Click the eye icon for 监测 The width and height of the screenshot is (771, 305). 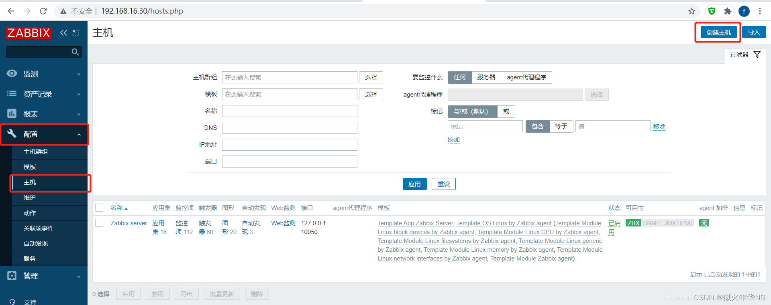[12, 73]
